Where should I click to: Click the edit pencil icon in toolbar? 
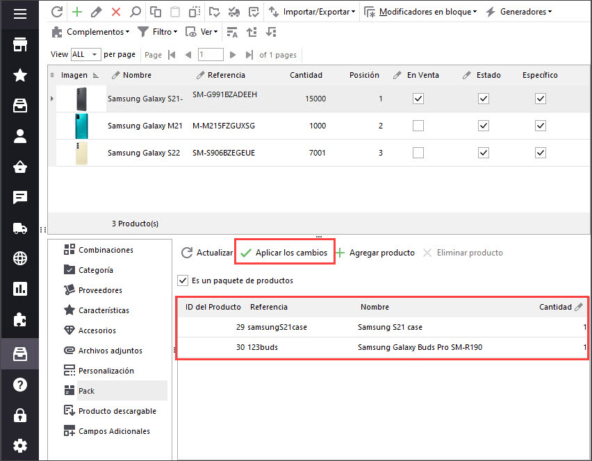pos(97,12)
